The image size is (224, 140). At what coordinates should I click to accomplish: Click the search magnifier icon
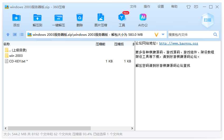215,34
